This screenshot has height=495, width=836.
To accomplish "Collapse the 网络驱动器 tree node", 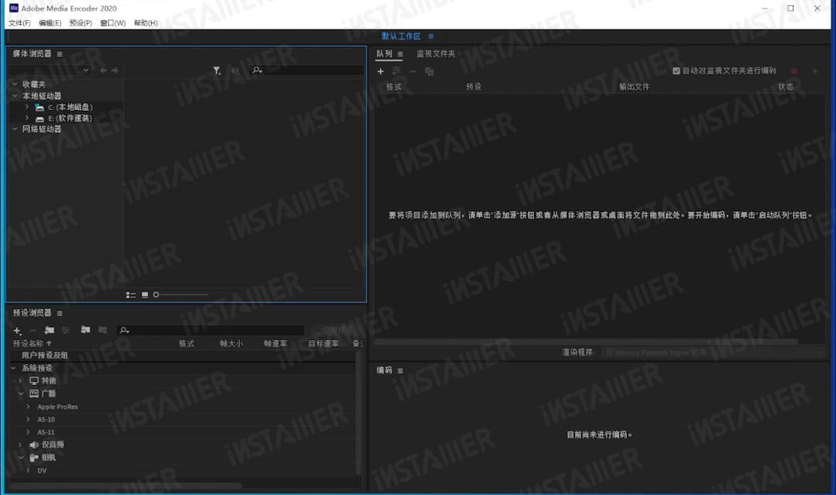I will point(15,129).
